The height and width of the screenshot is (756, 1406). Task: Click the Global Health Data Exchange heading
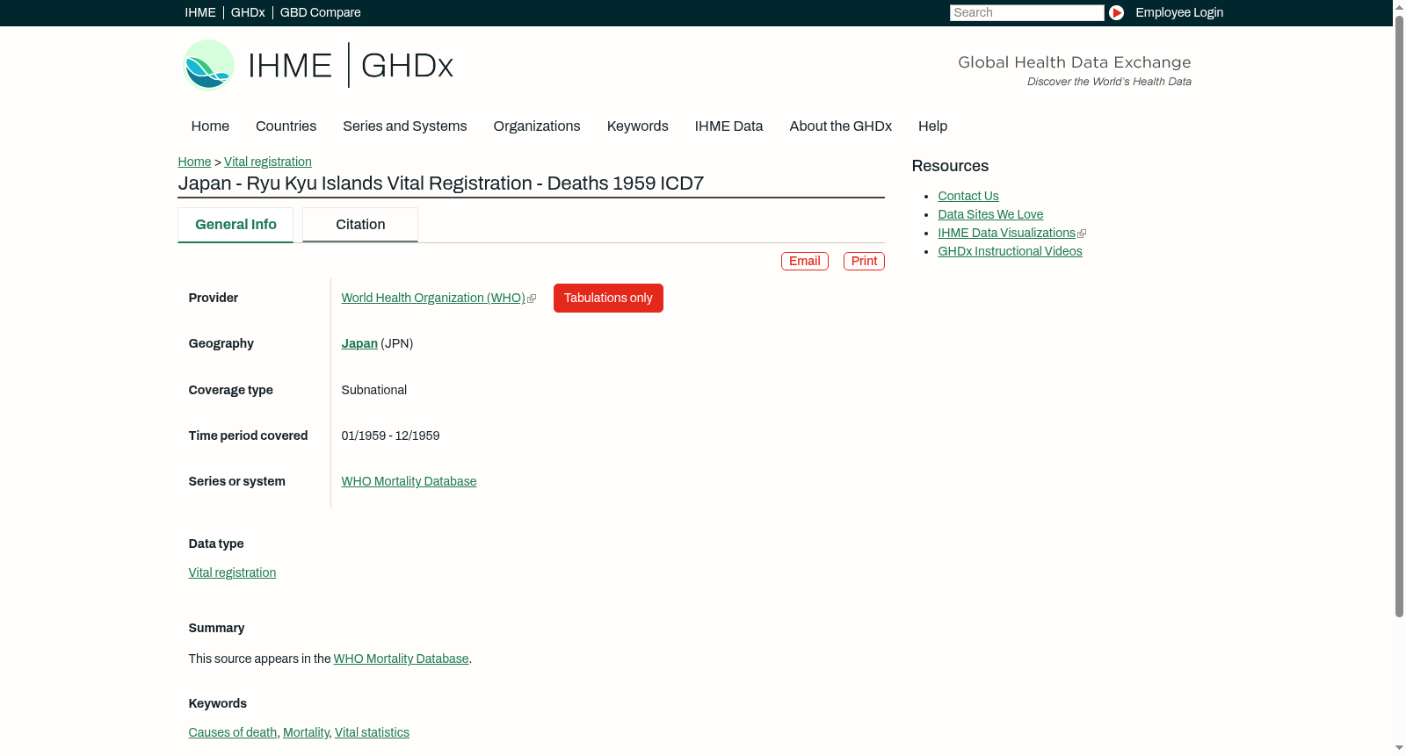point(1074,62)
